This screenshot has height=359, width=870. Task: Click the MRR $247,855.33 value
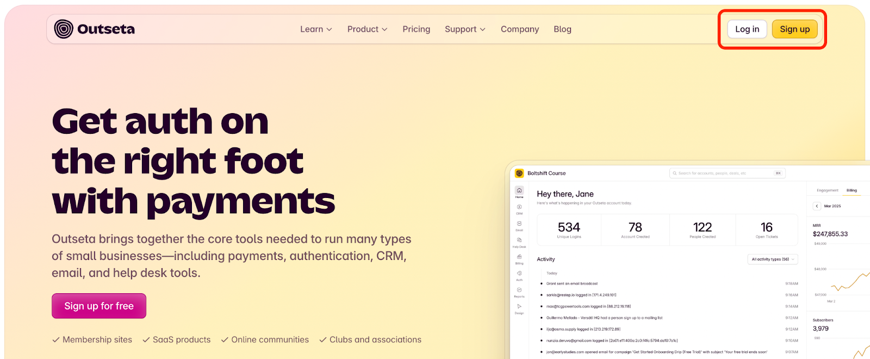click(x=830, y=234)
